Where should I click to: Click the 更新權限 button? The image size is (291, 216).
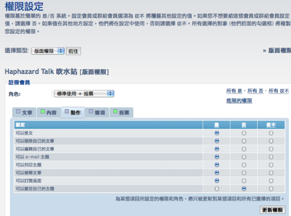tap(272, 210)
